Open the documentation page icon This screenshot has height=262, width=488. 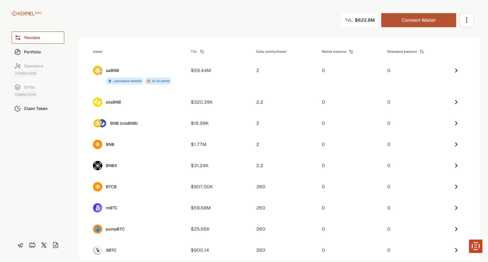coord(56,245)
